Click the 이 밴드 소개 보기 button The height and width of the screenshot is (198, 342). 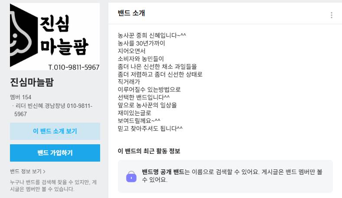[55, 131]
